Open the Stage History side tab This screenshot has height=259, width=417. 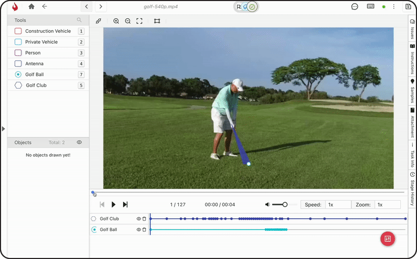(412, 189)
